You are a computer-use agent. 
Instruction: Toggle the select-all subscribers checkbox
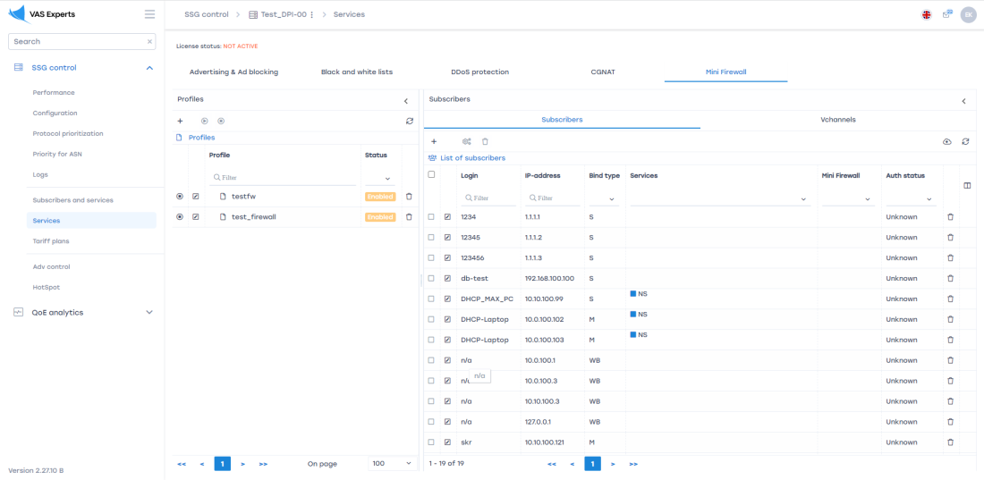[x=431, y=175]
